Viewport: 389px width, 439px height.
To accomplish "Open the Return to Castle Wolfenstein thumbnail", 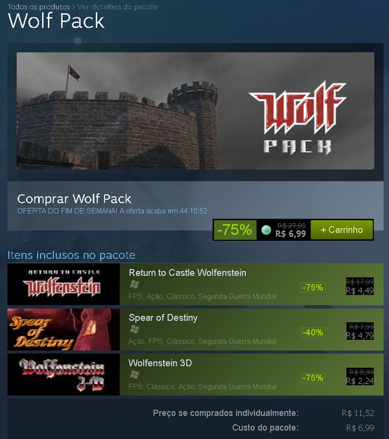I will point(64,284).
